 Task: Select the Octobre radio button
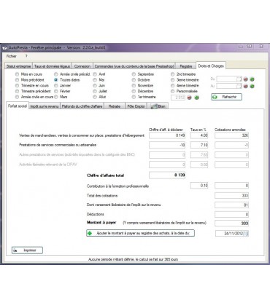click(x=134, y=80)
